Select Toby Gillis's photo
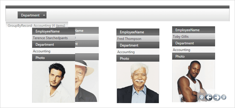The width and height of the screenshot is (235, 108). pos(193,81)
